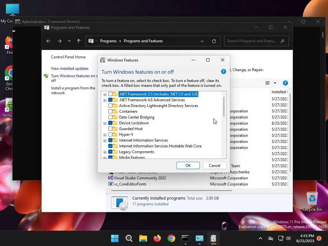Open the recent locations dropdown chevron
328x246 pixels.
pos(69,41)
